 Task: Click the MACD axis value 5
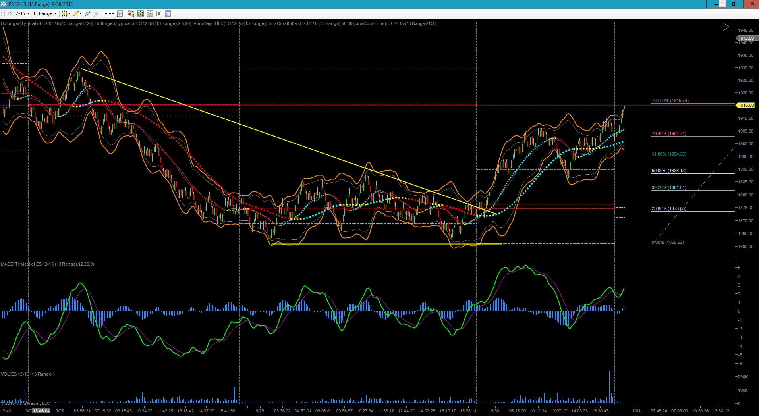739,268
